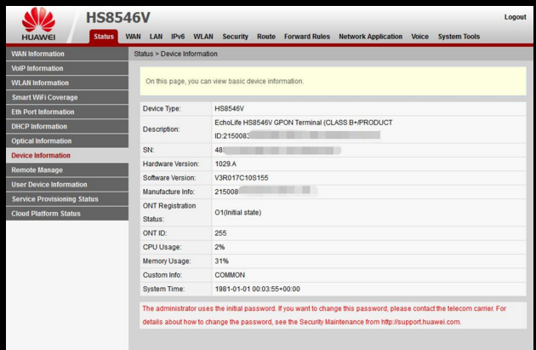Open the Network Application tab
The width and height of the screenshot is (536, 350).
tap(371, 37)
